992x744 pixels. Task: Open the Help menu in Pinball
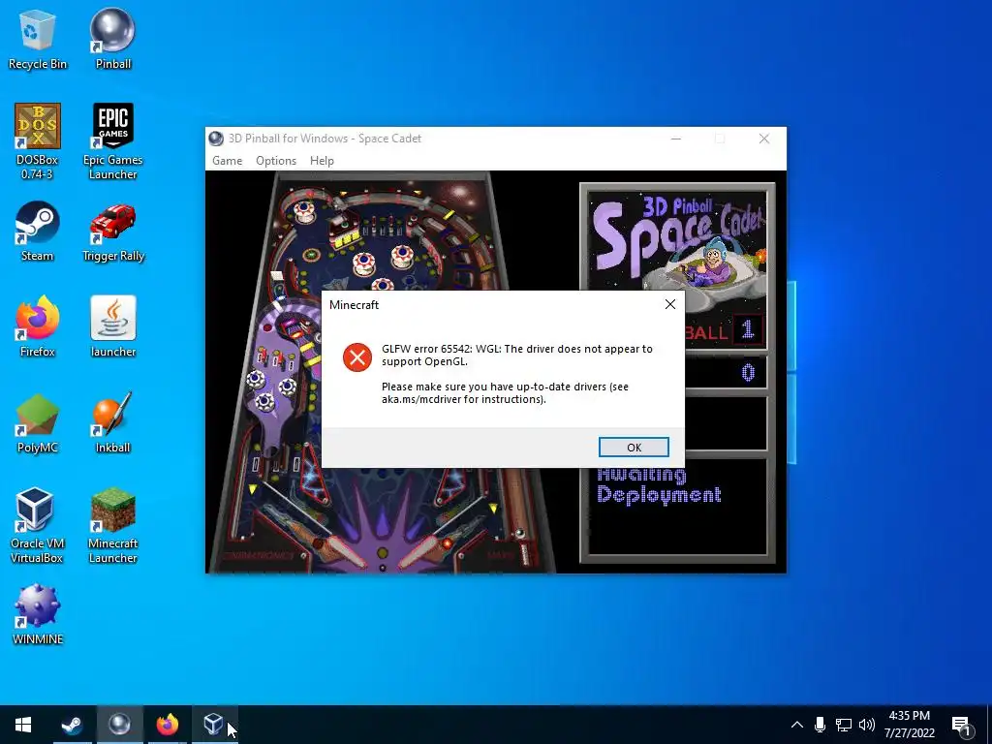tap(322, 161)
